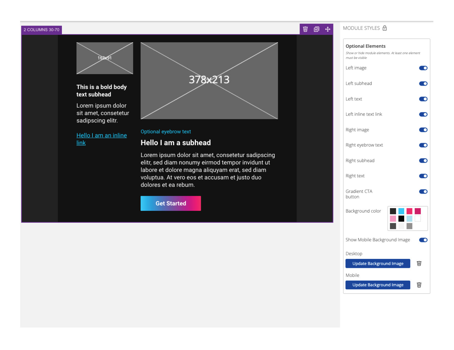
Task: Toggle Show Mobile Background Image switch
Action: pyautogui.click(x=423, y=240)
